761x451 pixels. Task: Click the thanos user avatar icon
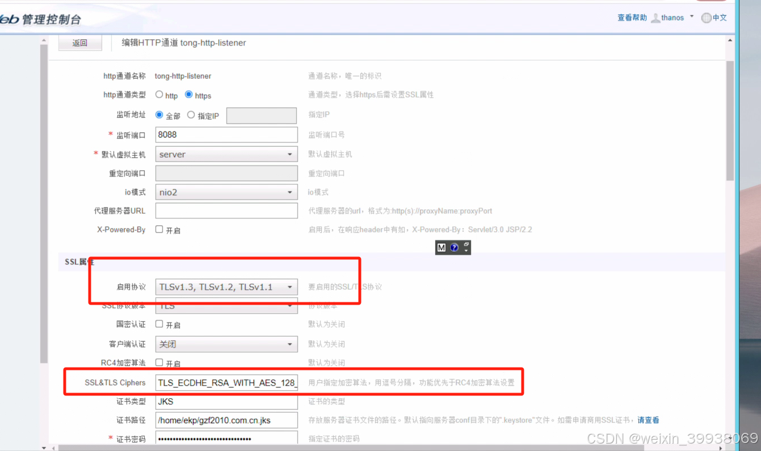(x=656, y=18)
